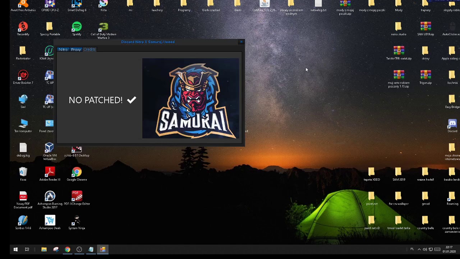Open Recordify desktop shortcut
Screen dimensions: 460x259
point(23,29)
